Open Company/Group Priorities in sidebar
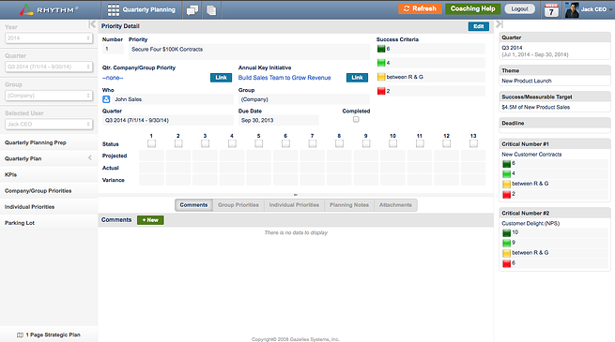Image resolution: width=615 pixels, height=342 pixels. click(49, 191)
